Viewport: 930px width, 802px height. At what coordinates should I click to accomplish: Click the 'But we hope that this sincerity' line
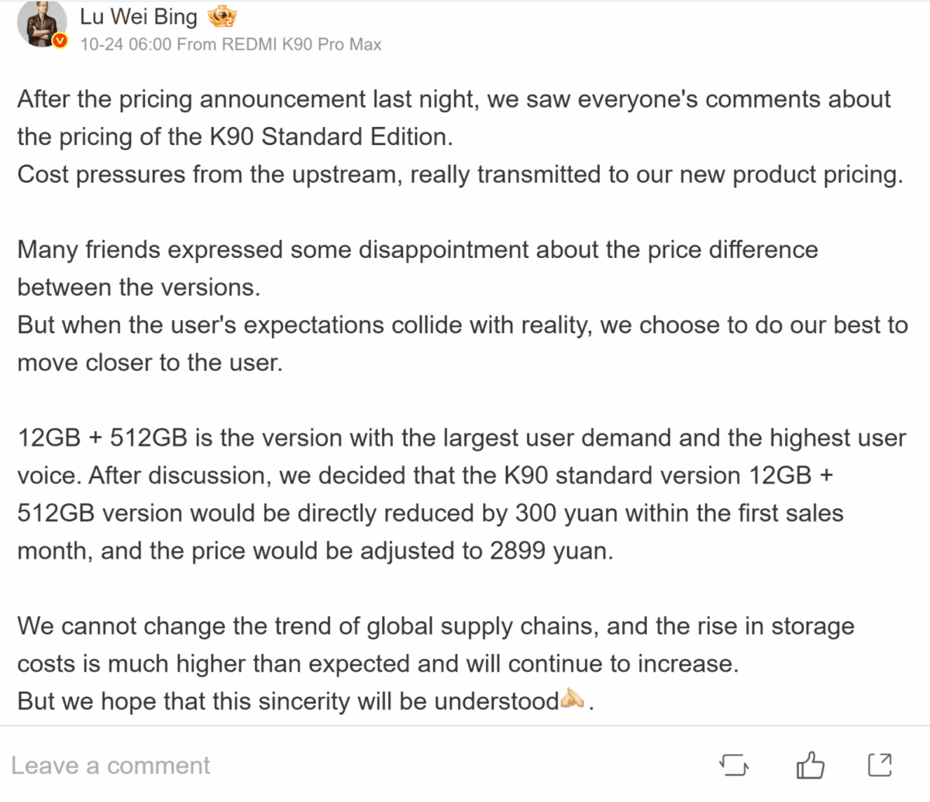click(287, 700)
